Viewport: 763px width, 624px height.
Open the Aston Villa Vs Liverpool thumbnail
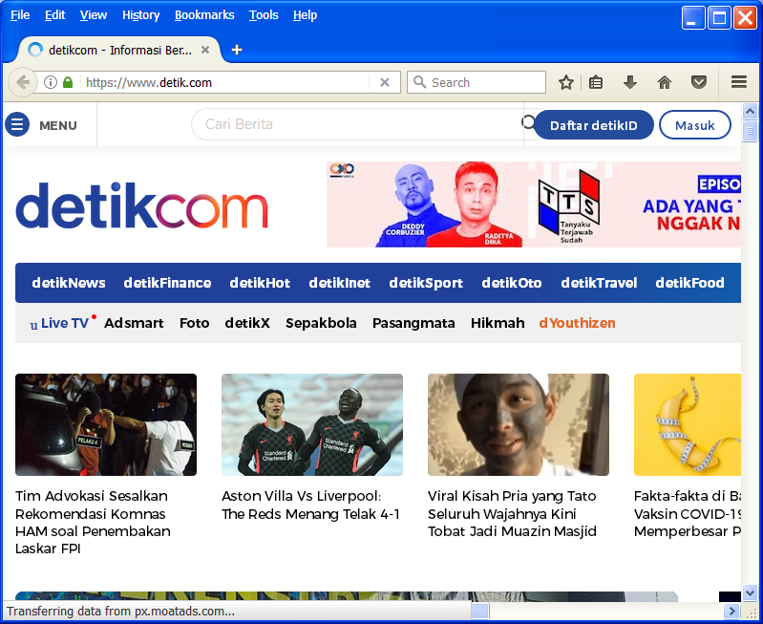(312, 424)
